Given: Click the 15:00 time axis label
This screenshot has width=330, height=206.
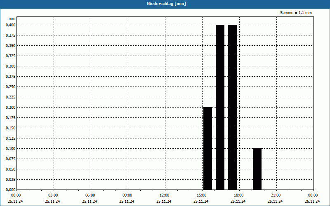Looking at the screenshot, I should tap(202, 195).
